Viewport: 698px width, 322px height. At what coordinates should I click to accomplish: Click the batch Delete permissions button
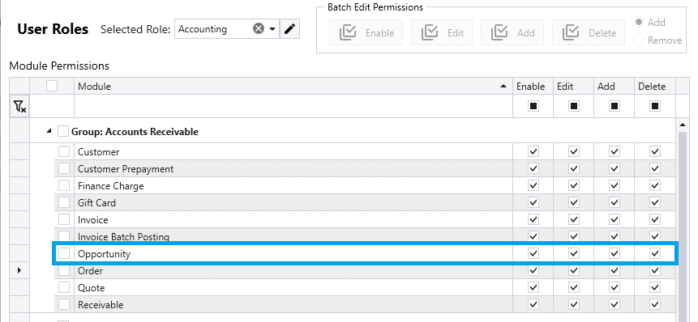[589, 32]
